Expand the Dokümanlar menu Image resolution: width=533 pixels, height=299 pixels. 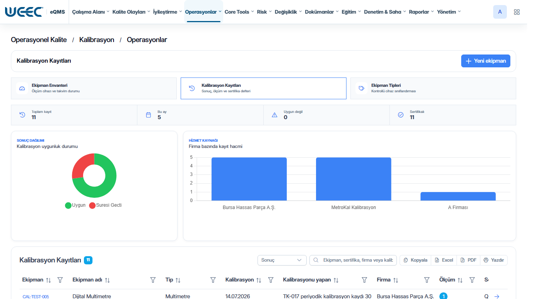point(322,12)
